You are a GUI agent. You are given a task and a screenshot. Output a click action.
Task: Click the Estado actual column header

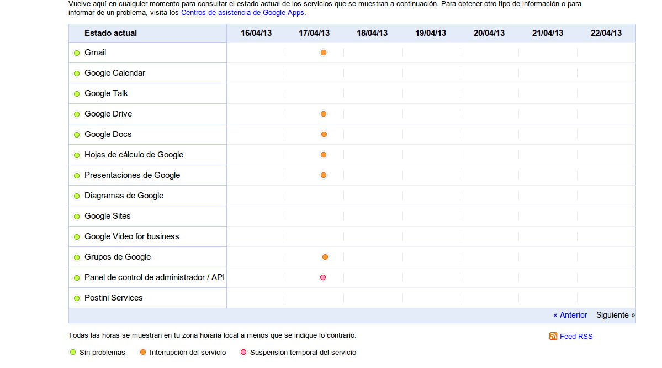coord(110,33)
